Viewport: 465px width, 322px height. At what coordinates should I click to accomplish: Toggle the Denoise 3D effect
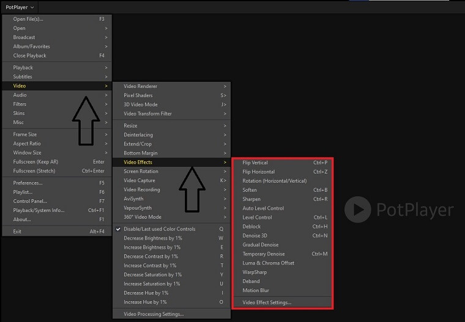tap(283, 236)
